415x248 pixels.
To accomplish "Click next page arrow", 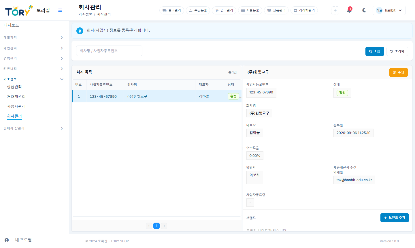I will coord(164,226).
